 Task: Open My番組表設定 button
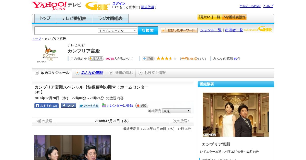click(234, 17)
